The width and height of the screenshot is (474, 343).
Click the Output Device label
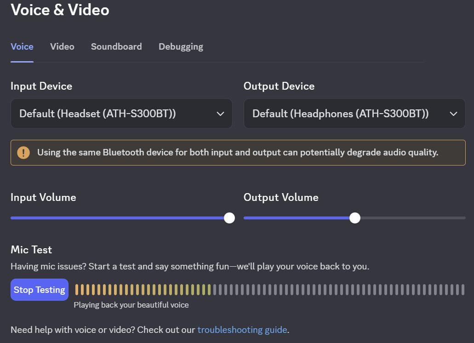click(279, 86)
